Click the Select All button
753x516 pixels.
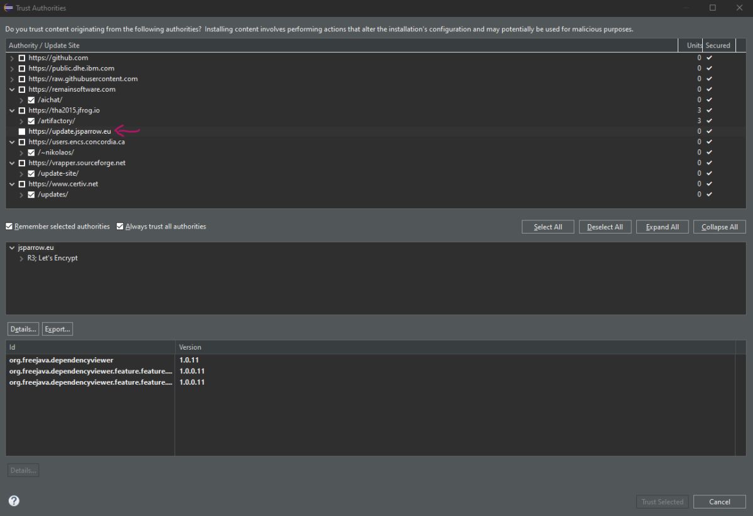pyautogui.click(x=548, y=227)
